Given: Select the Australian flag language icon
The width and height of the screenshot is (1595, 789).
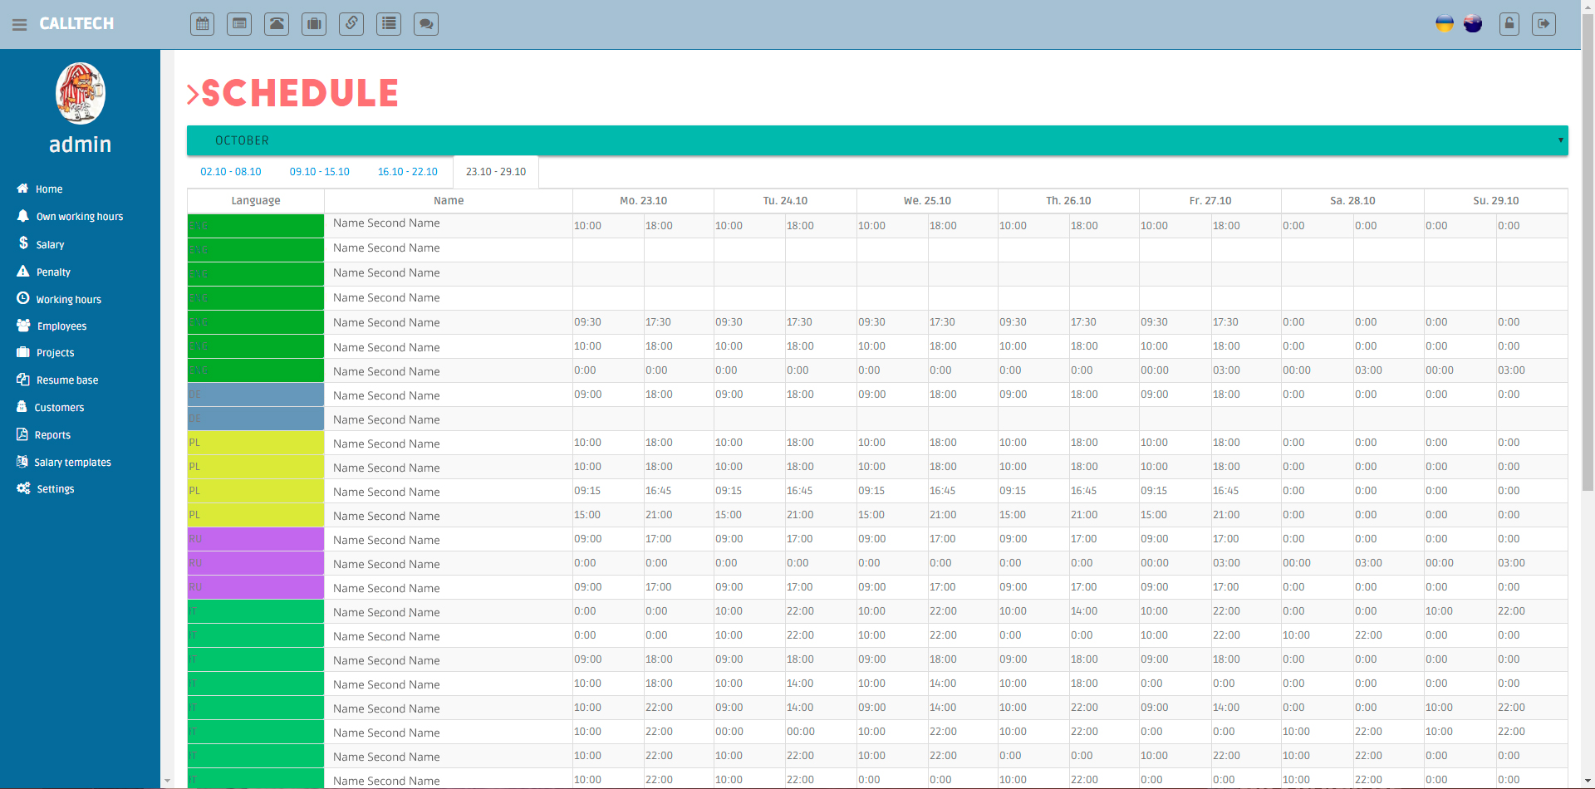Looking at the screenshot, I should (1473, 24).
